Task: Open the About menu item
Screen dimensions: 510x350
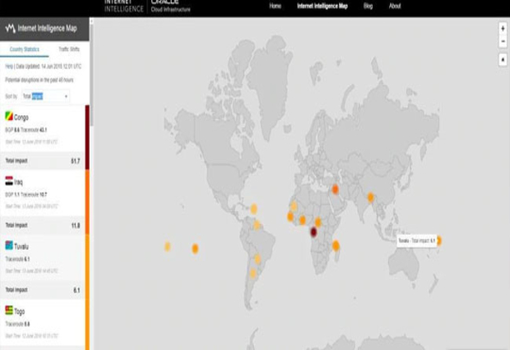Action: click(x=395, y=6)
